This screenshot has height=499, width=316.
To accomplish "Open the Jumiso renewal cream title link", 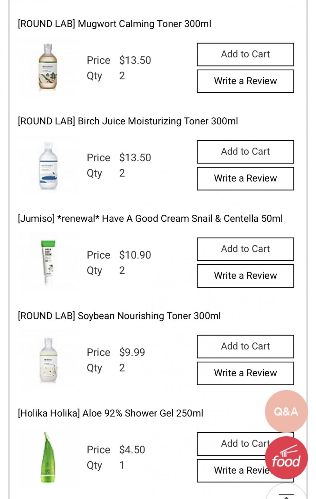I will coord(150,218).
